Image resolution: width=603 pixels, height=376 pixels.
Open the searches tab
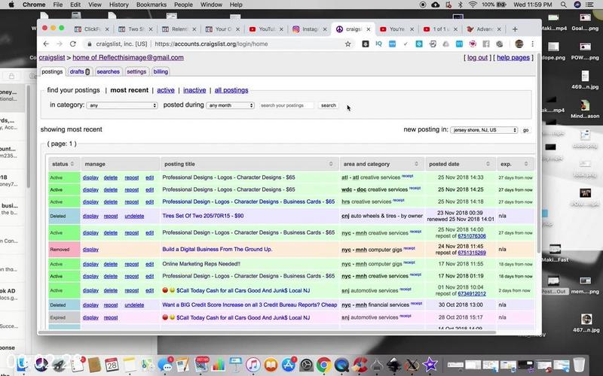(x=108, y=71)
